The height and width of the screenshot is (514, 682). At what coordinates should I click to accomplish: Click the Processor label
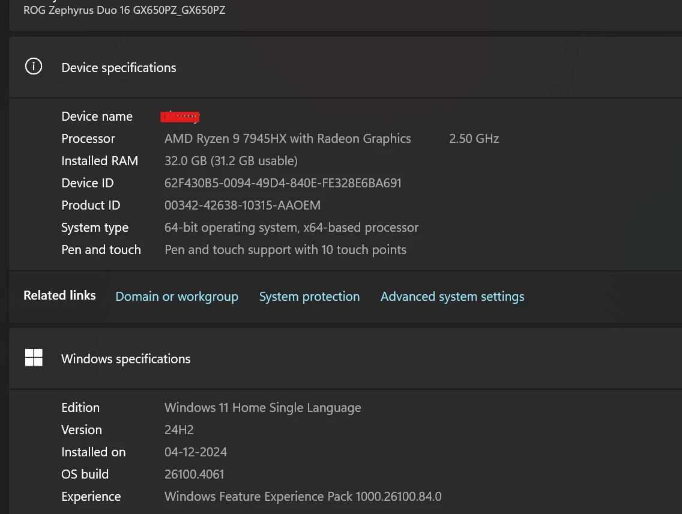88,139
